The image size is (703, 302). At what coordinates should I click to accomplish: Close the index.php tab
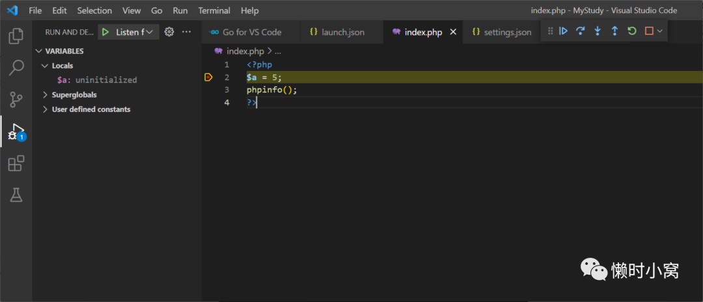point(453,32)
